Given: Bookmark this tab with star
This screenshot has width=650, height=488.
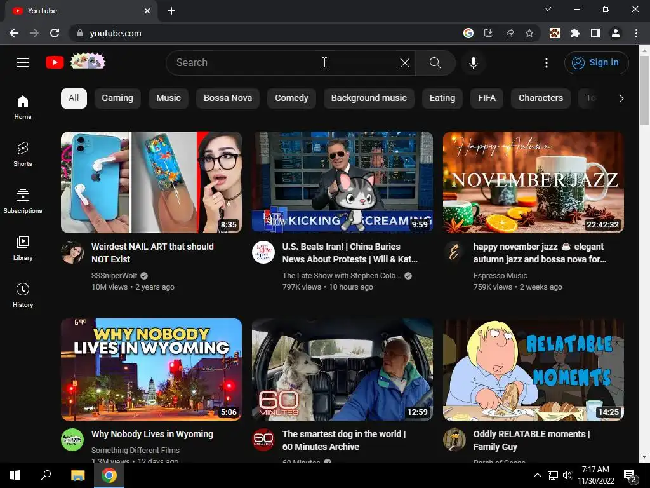Looking at the screenshot, I should 529,33.
